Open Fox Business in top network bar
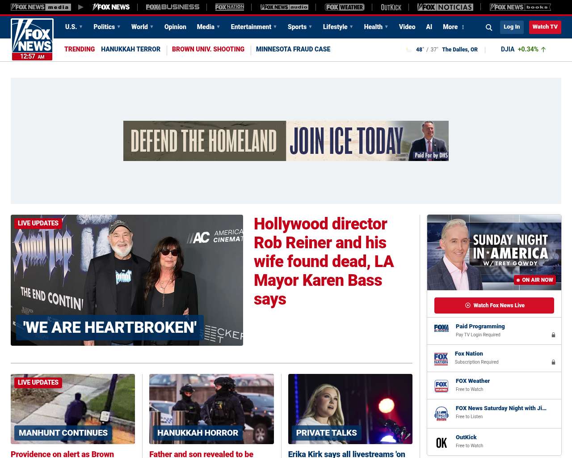The height and width of the screenshot is (458, 572). (x=172, y=7)
